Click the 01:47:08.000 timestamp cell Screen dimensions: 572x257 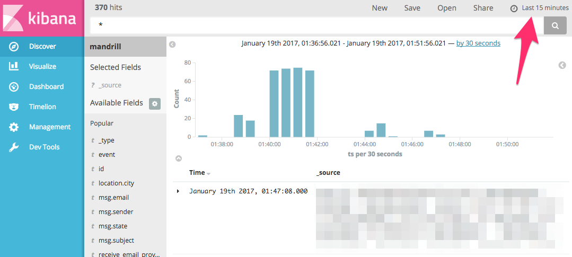point(249,191)
